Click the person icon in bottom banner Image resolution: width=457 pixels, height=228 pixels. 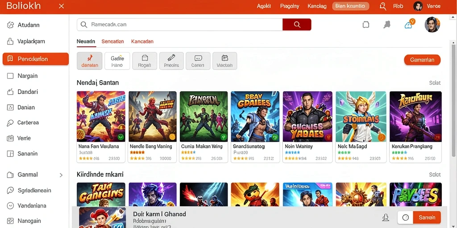pos(386,217)
